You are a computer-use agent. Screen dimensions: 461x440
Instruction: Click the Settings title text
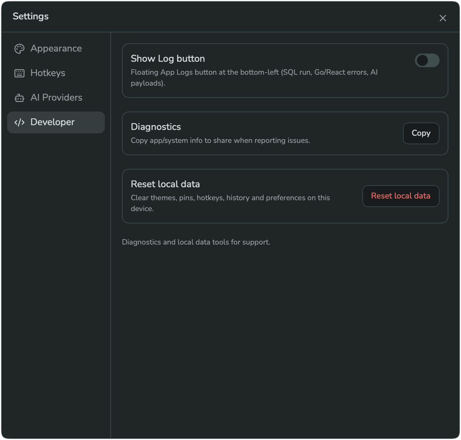pyautogui.click(x=31, y=16)
